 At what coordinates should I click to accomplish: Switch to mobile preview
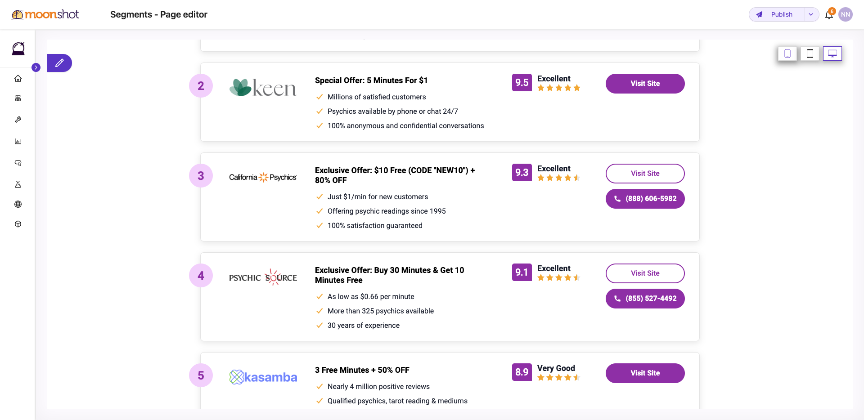click(x=787, y=54)
